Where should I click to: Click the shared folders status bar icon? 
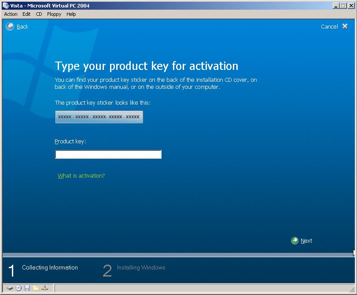(36, 288)
